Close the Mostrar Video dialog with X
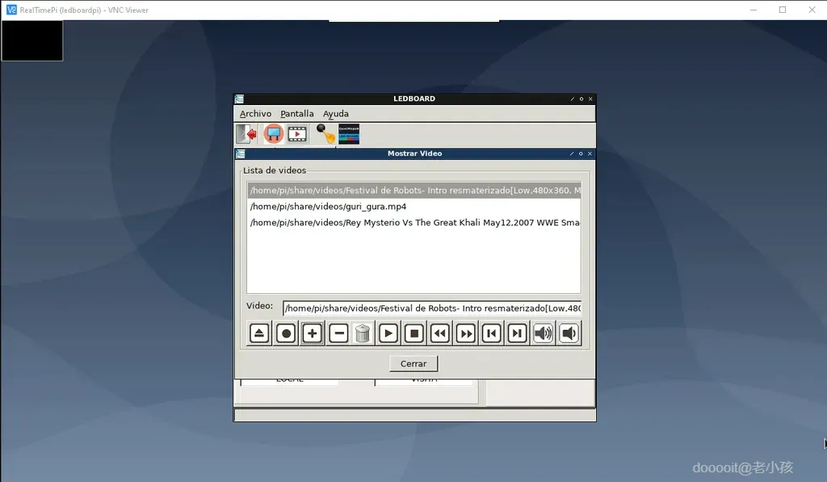This screenshot has width=827, height=482. pyautogui.click(x=590, y=153)
